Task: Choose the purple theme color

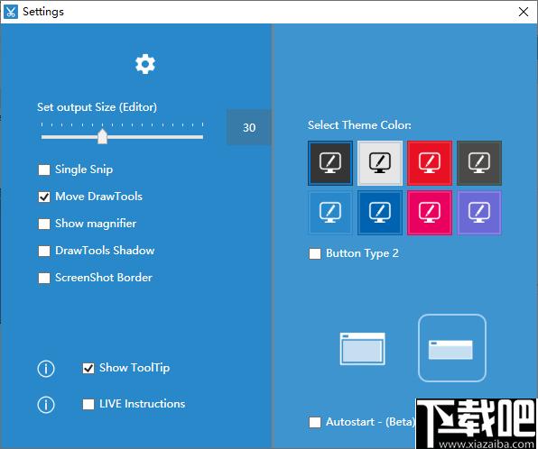Action: pyautogui.click(x=479, y=213)
